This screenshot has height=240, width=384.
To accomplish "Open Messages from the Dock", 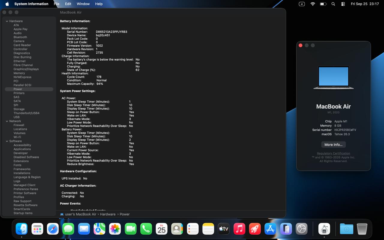I will click(x=68, y=229).
